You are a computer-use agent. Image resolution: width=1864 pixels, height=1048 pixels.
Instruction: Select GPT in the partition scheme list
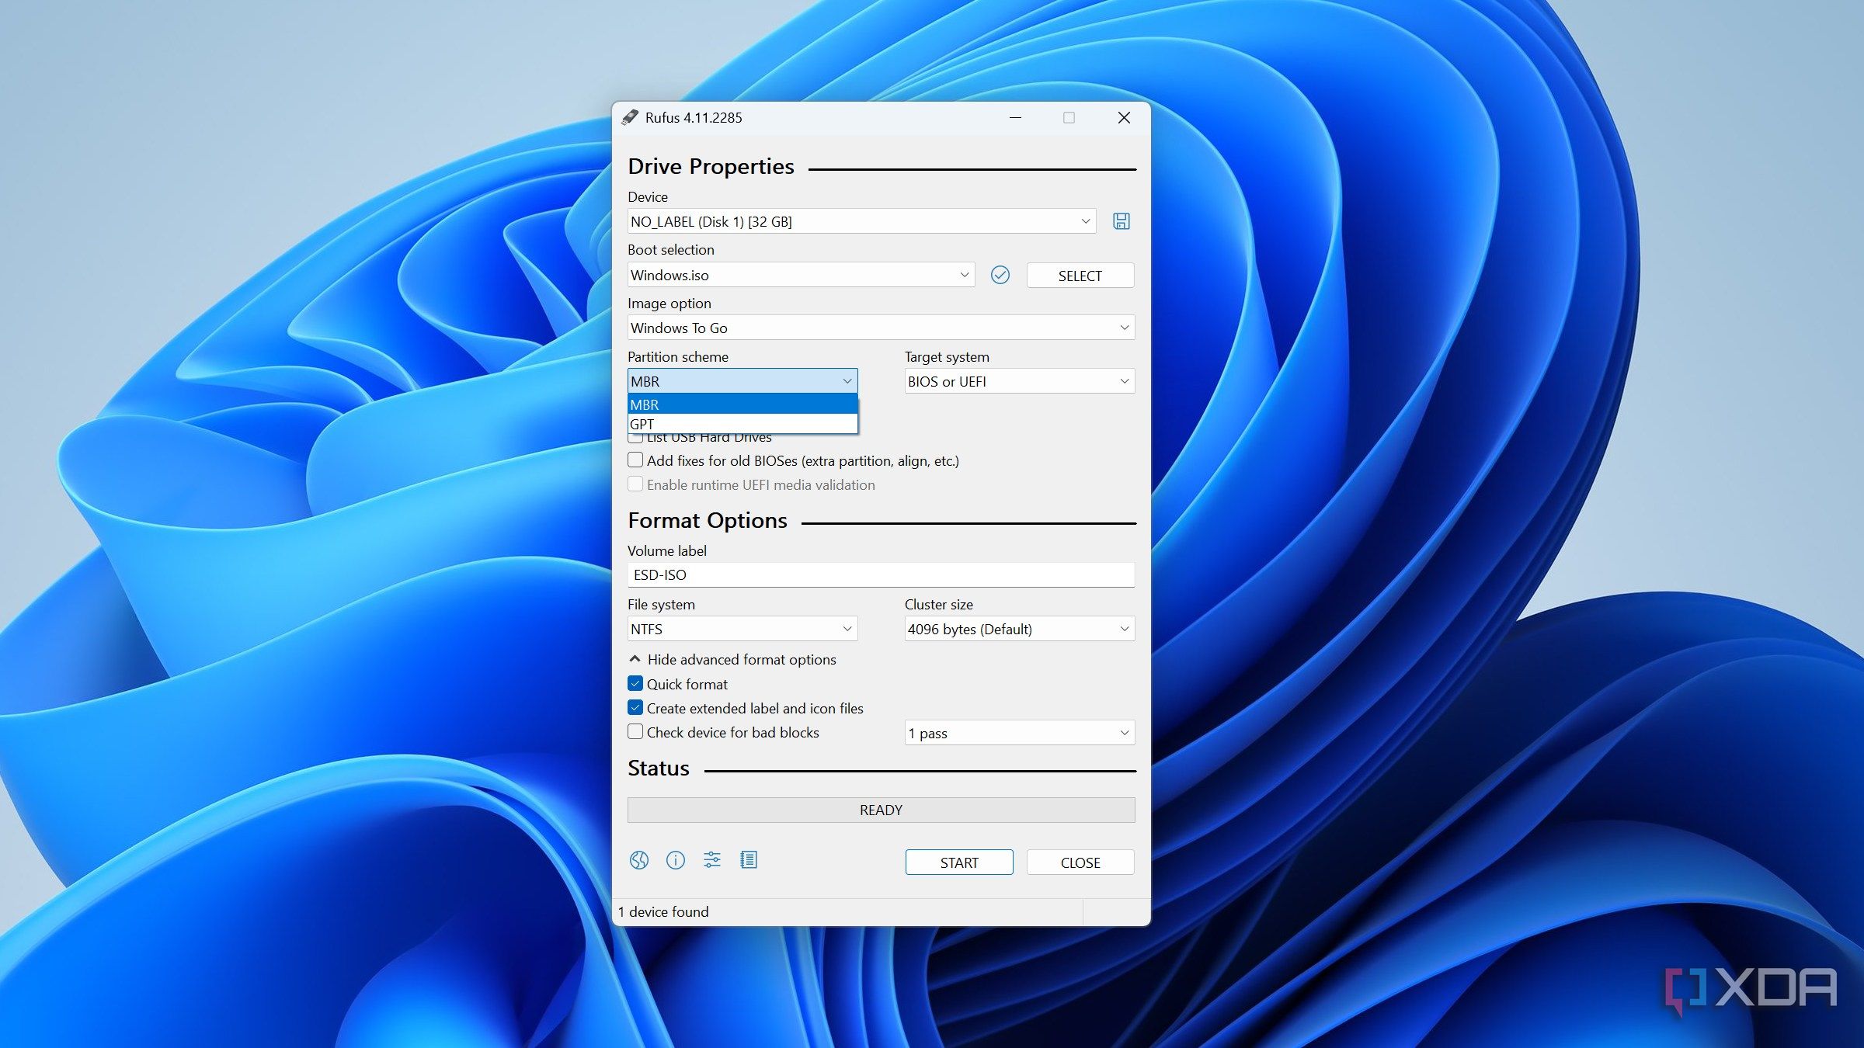click(x=742, y=424)
